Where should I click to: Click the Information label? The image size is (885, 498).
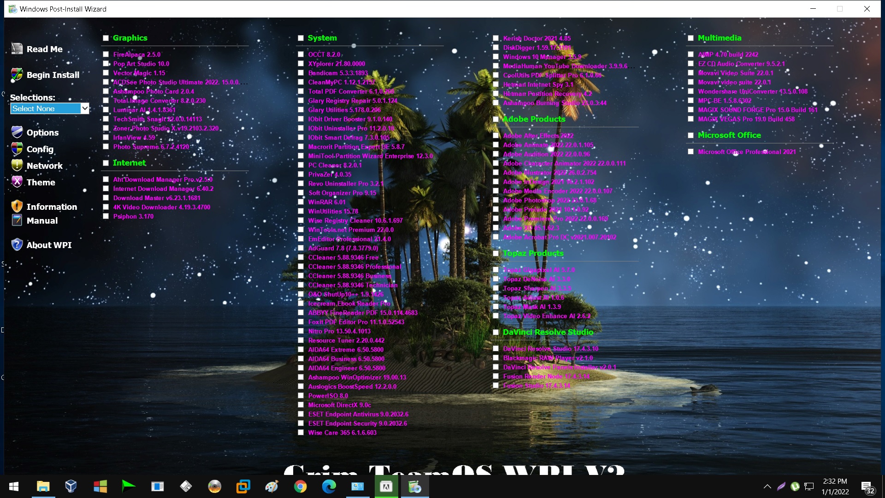pyautogui.click(x=52, y=207)
